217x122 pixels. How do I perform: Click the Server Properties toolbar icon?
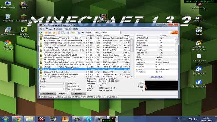[68, 33]
